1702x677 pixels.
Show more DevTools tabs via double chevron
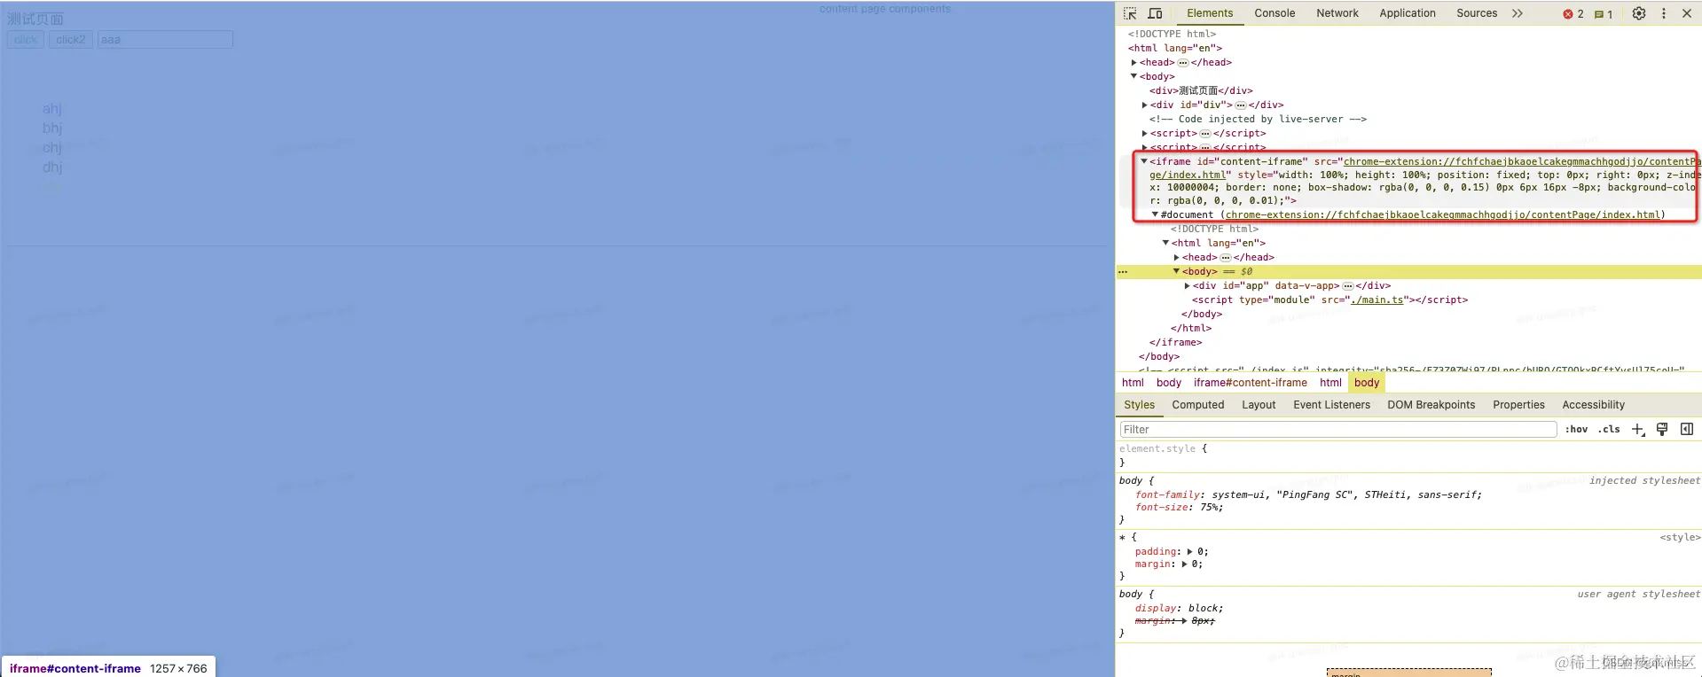pyautogui.click(x=1518, y=13)
